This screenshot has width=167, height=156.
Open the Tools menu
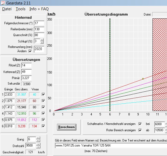point(21,9)
